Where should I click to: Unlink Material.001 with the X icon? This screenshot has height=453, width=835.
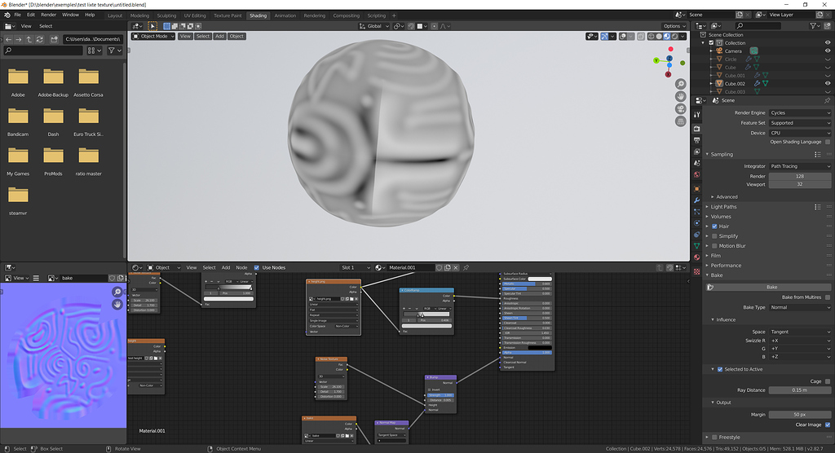456,268
